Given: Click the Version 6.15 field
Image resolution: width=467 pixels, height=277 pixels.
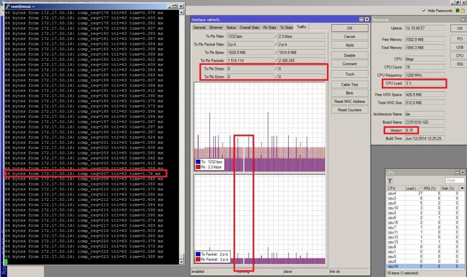Looking at the screenshot, I should pos(425,131).
